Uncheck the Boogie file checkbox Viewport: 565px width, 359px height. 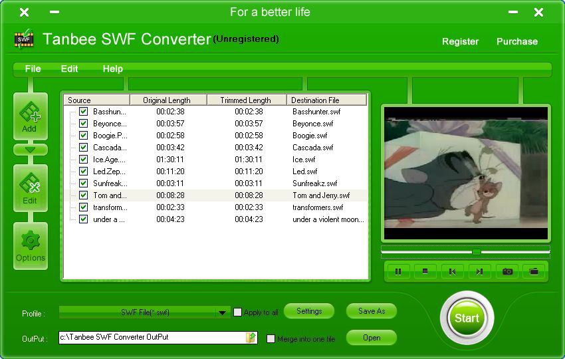coord(83,135)
